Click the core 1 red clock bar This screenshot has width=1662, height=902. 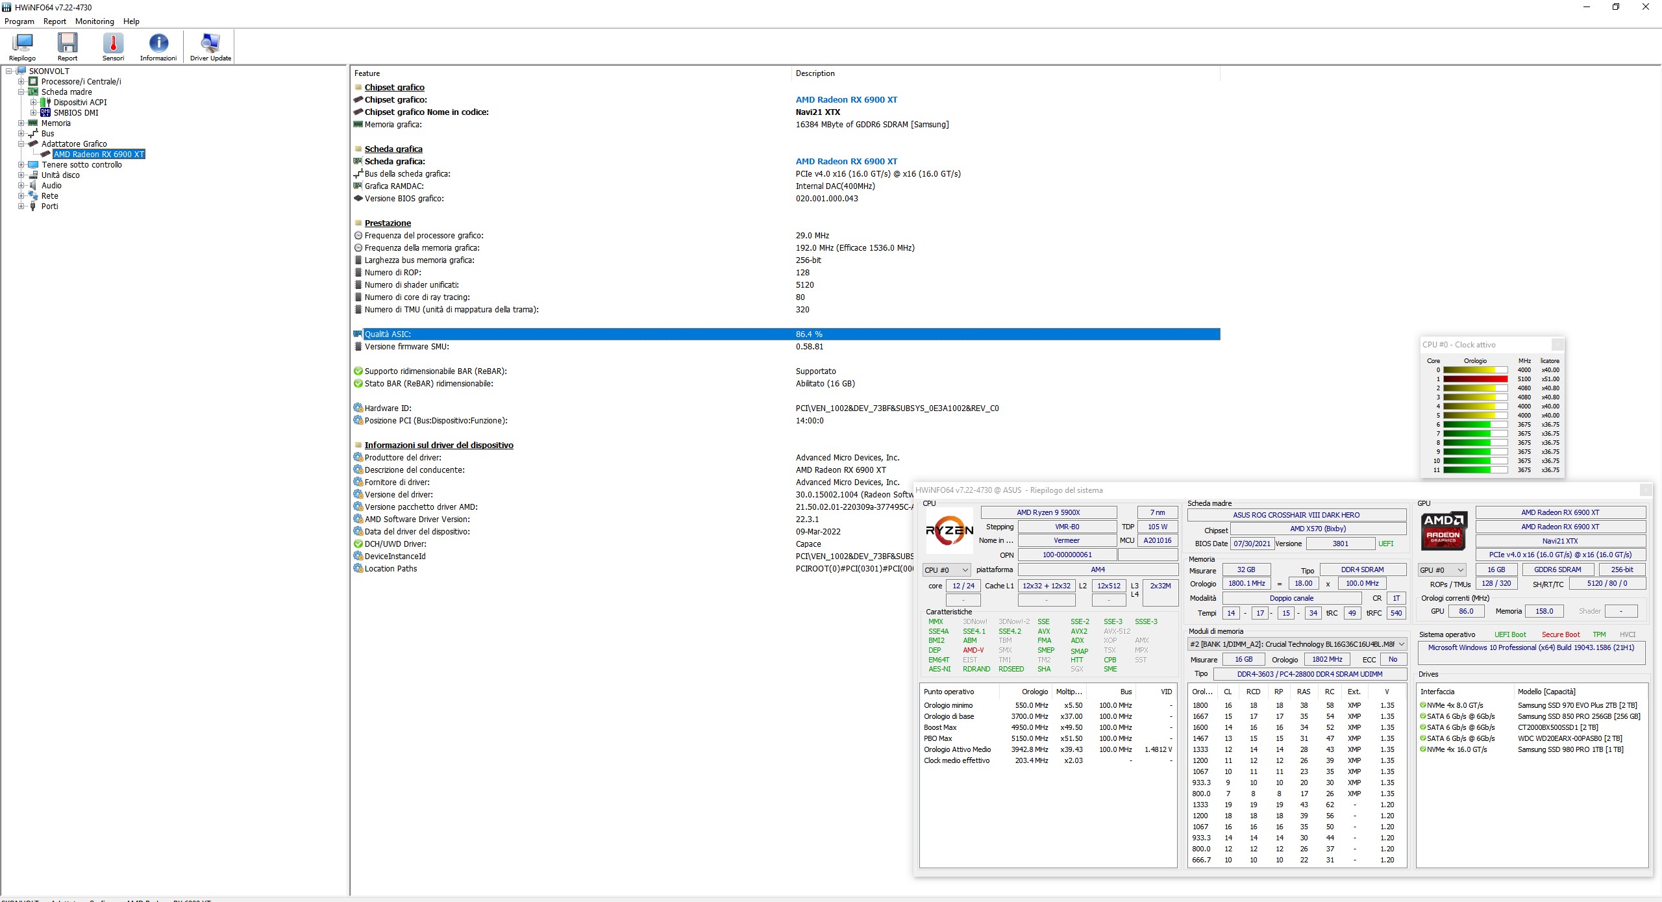tap(1475, 379)
